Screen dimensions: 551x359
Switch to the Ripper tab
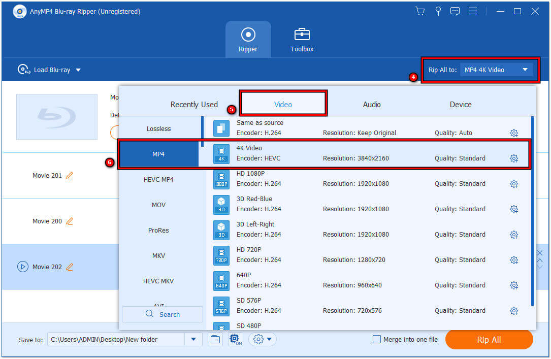point(248,39)
